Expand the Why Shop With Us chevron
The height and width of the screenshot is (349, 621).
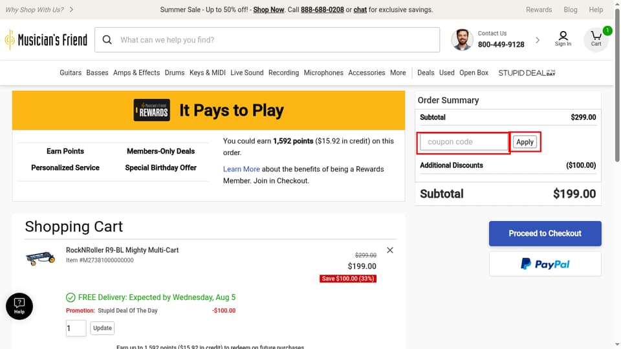coord(71,10)
